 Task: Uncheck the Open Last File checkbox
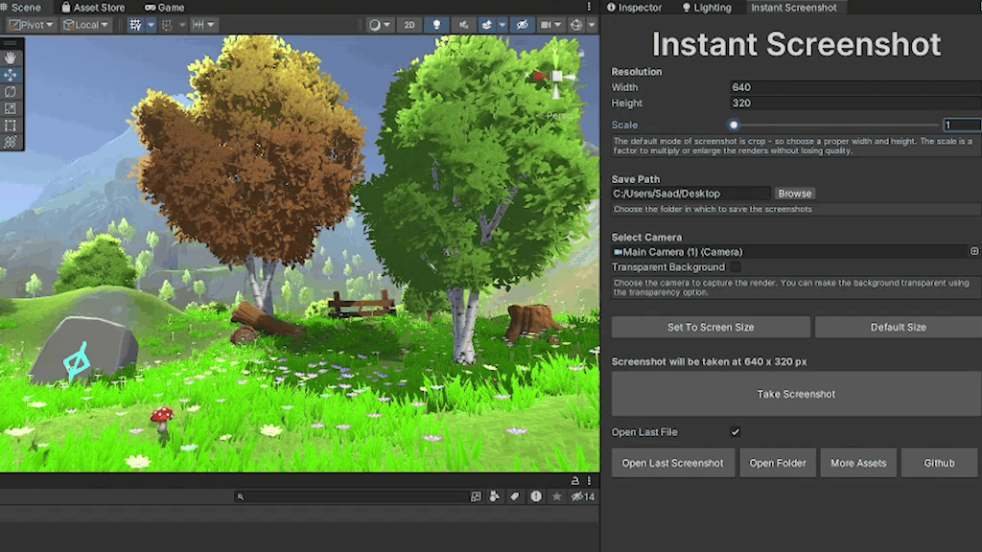coord(736,431)
